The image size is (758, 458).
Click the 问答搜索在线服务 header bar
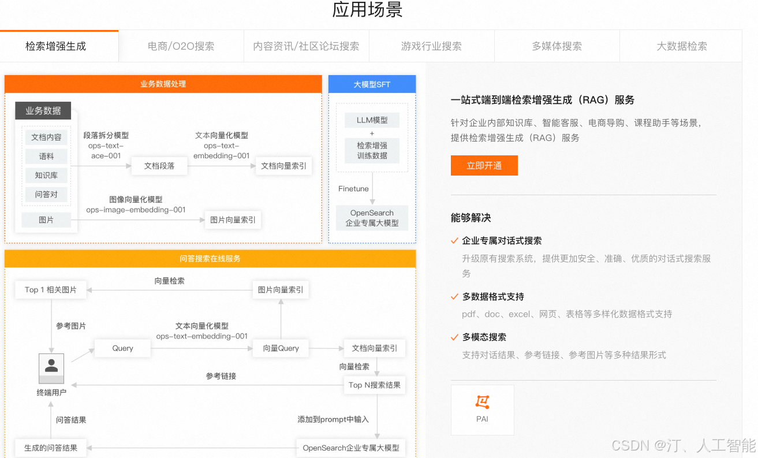click(210, 259)
